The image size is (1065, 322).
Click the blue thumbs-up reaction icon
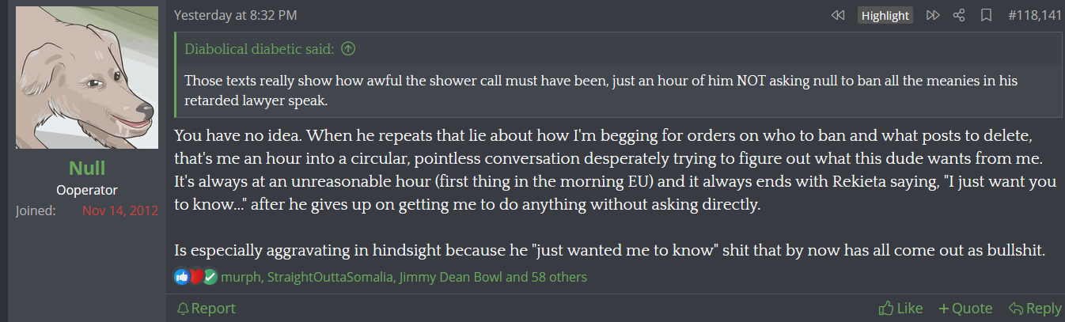[181, 277]
